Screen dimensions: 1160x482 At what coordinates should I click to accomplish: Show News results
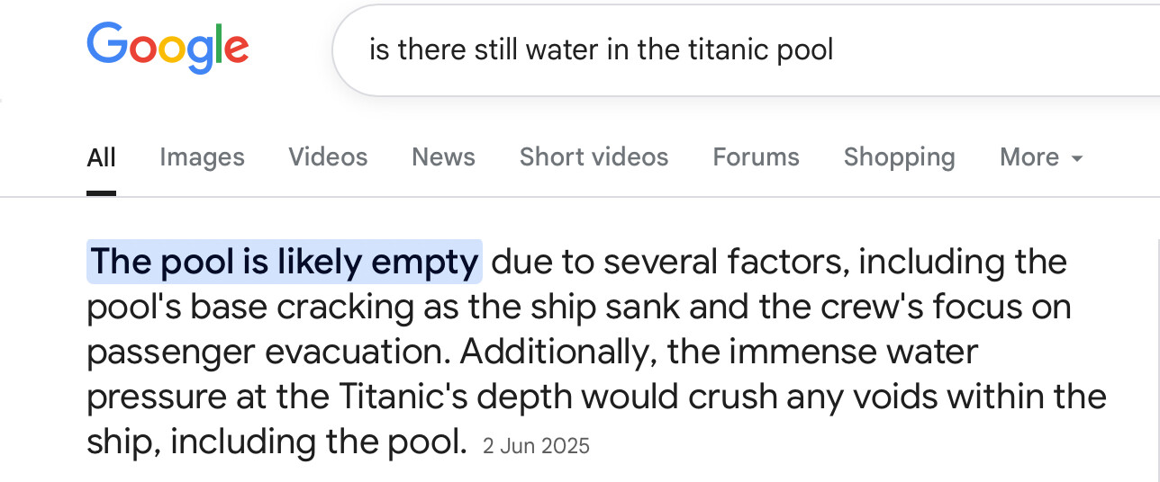(x=443, y=156)
